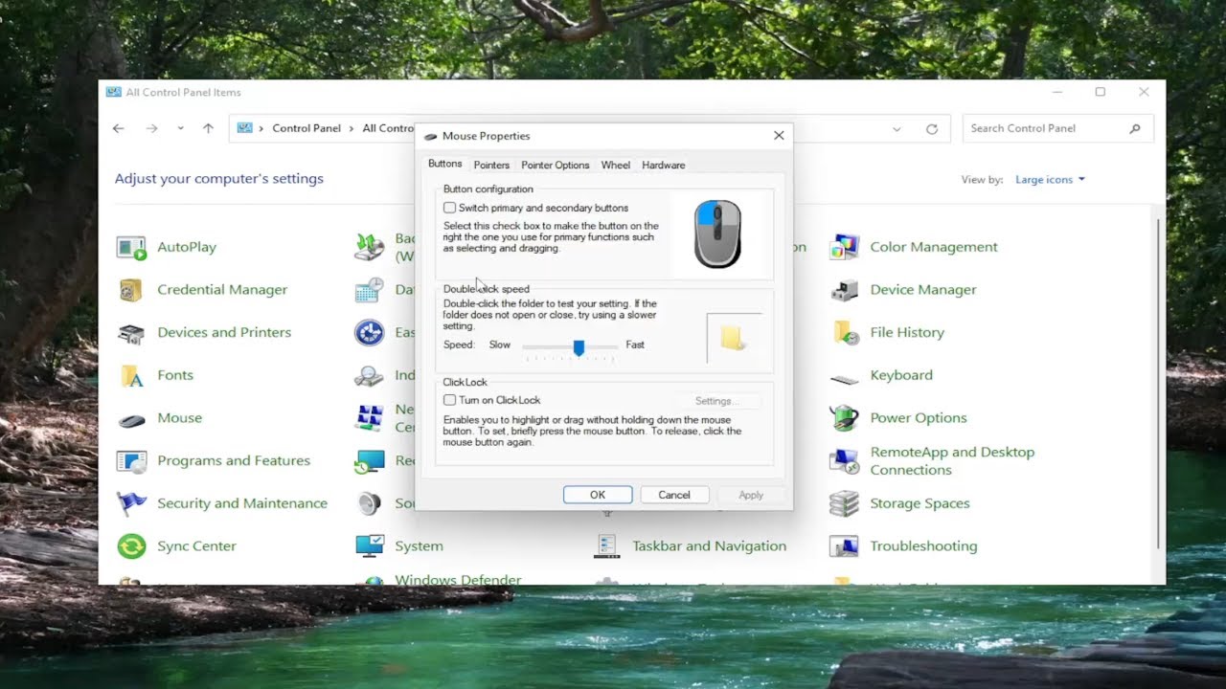Click the Mouse icon in Control Panel
Viewport: 1226px width, 689px height.
[x=131, y=419]
